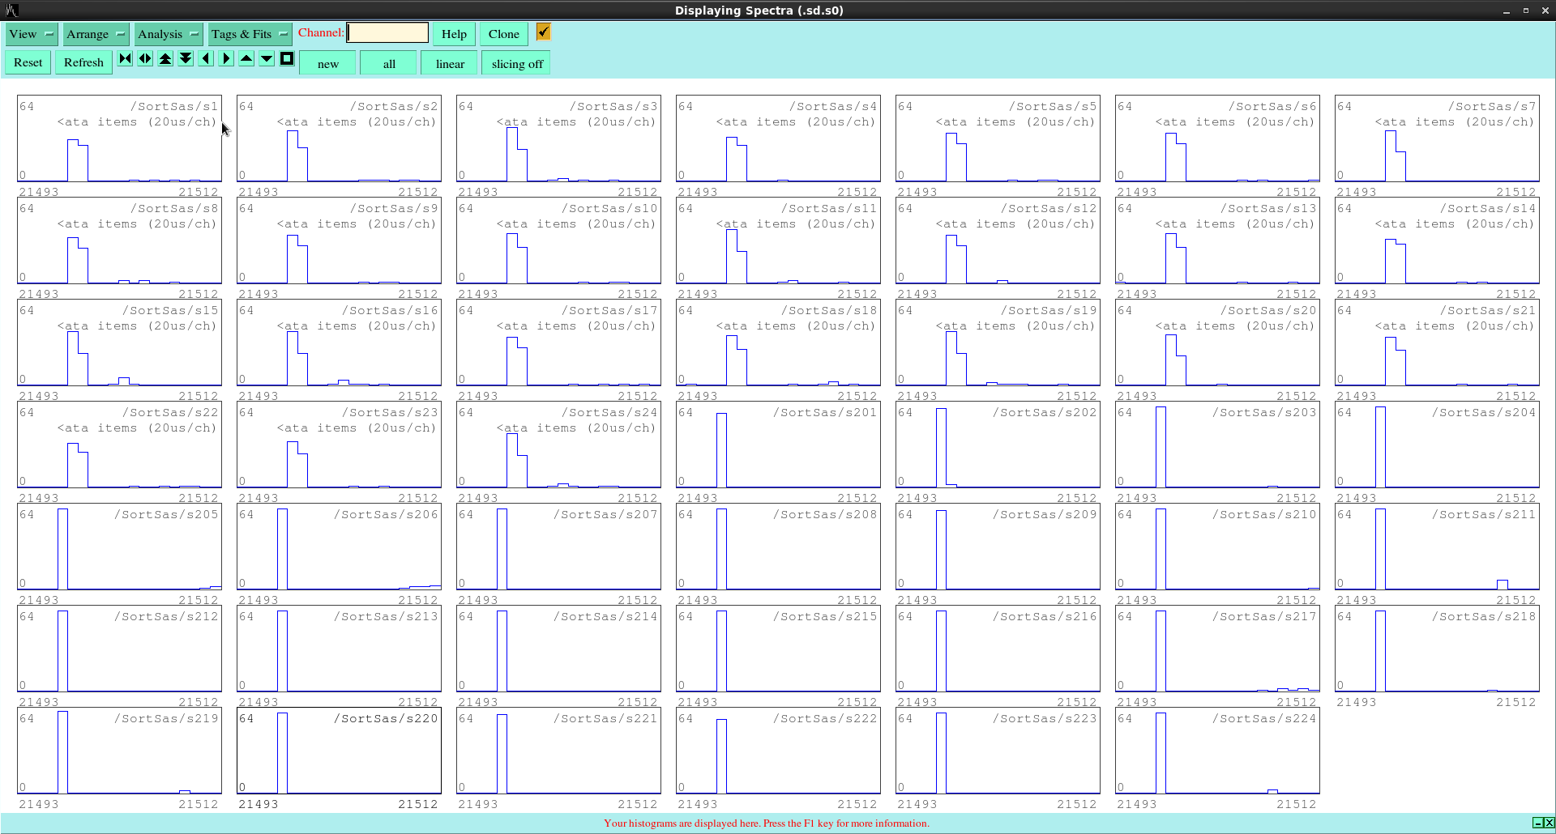Select the /SortSas/s204 spectrum plot
1556x834 pixels.
pos(1437,445)
